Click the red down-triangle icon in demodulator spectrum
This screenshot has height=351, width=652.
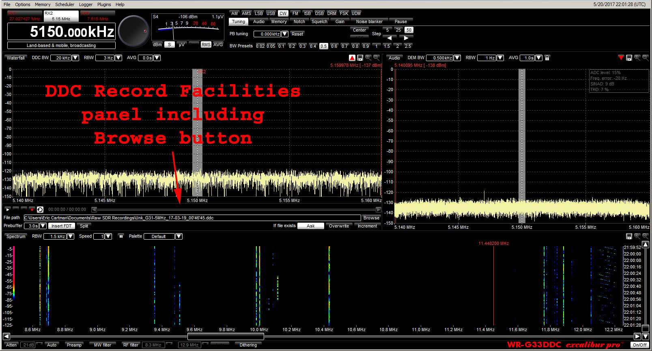(621, 58)
